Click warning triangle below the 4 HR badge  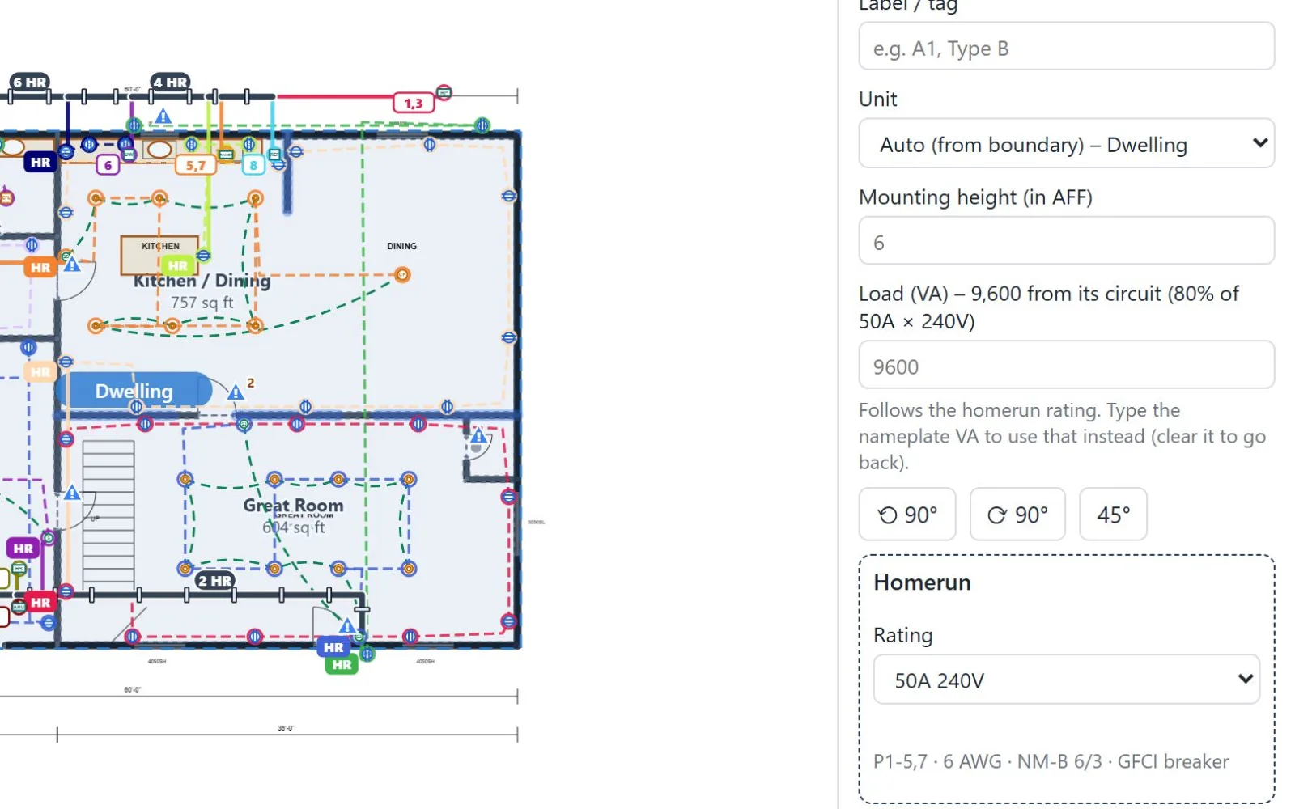[163, 116]
